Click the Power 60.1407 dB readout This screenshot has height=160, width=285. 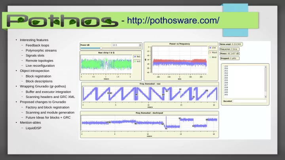(230, 53)
